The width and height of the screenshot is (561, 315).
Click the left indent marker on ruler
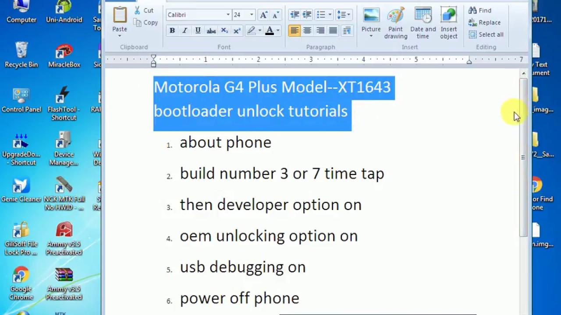pyautogui.click(x=153, y=61)
